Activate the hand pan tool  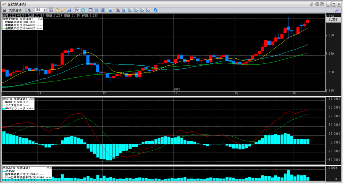[x=57, y=10]
